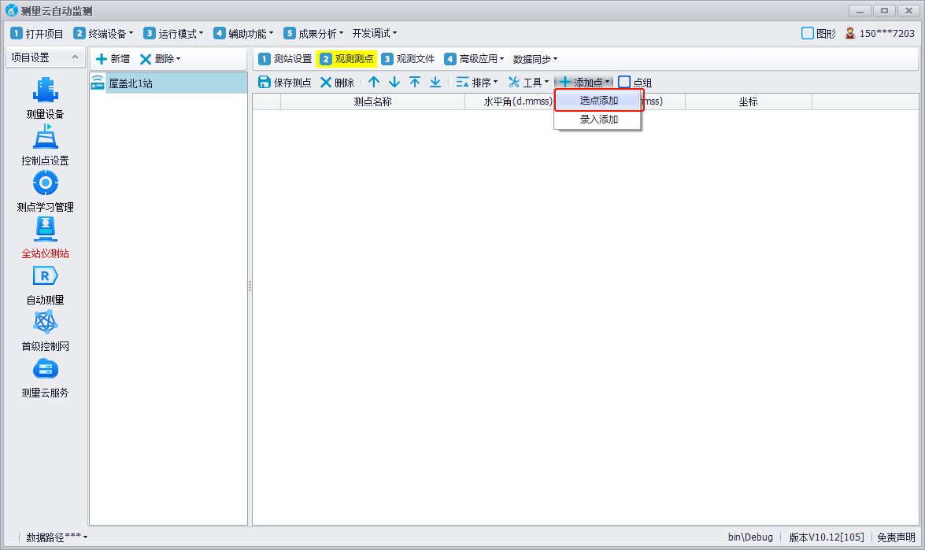Screen dimensions: 925x550
Task: Click the 保存测点 button
Action: pyautogui.click(x=285, y=82)
